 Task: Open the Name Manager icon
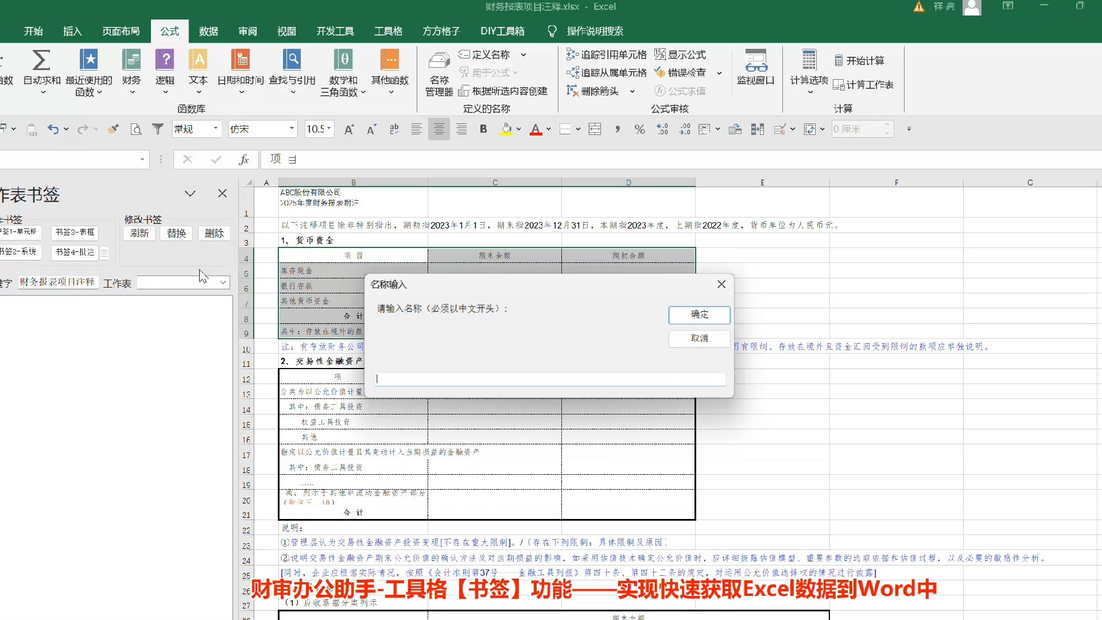(439, 61)
